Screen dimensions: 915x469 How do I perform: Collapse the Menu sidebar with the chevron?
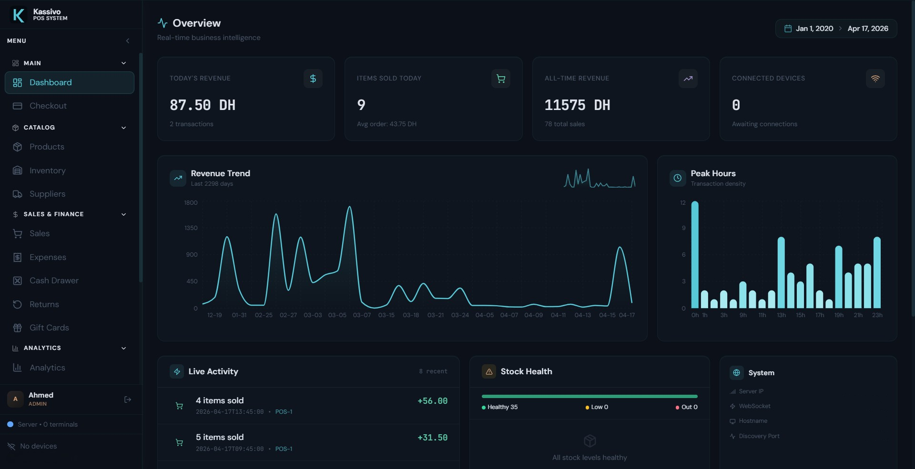click(127, 41)
